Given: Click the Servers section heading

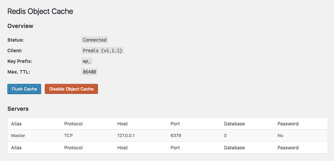Looking at the screenshot, I should (x=18, y=109).
